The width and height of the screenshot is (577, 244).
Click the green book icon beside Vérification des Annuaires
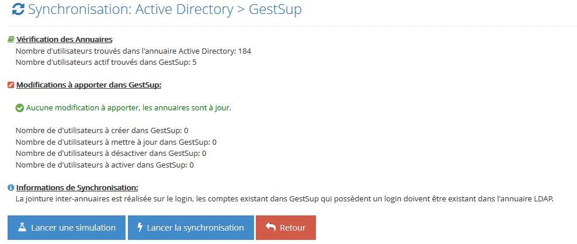tap(11, 39)
